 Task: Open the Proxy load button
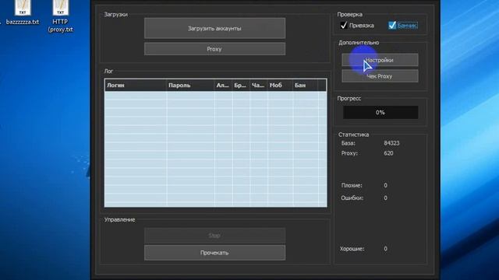click(214, 49)
